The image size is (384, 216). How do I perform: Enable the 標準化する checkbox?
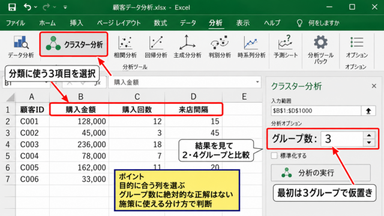(x=274, y=155)
